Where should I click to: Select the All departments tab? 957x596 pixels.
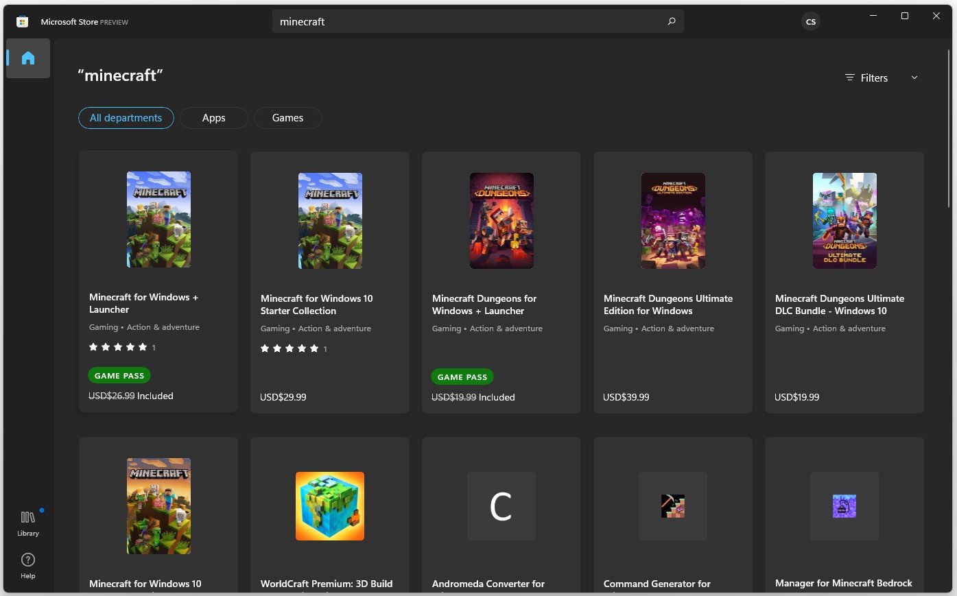pos(126,118)
